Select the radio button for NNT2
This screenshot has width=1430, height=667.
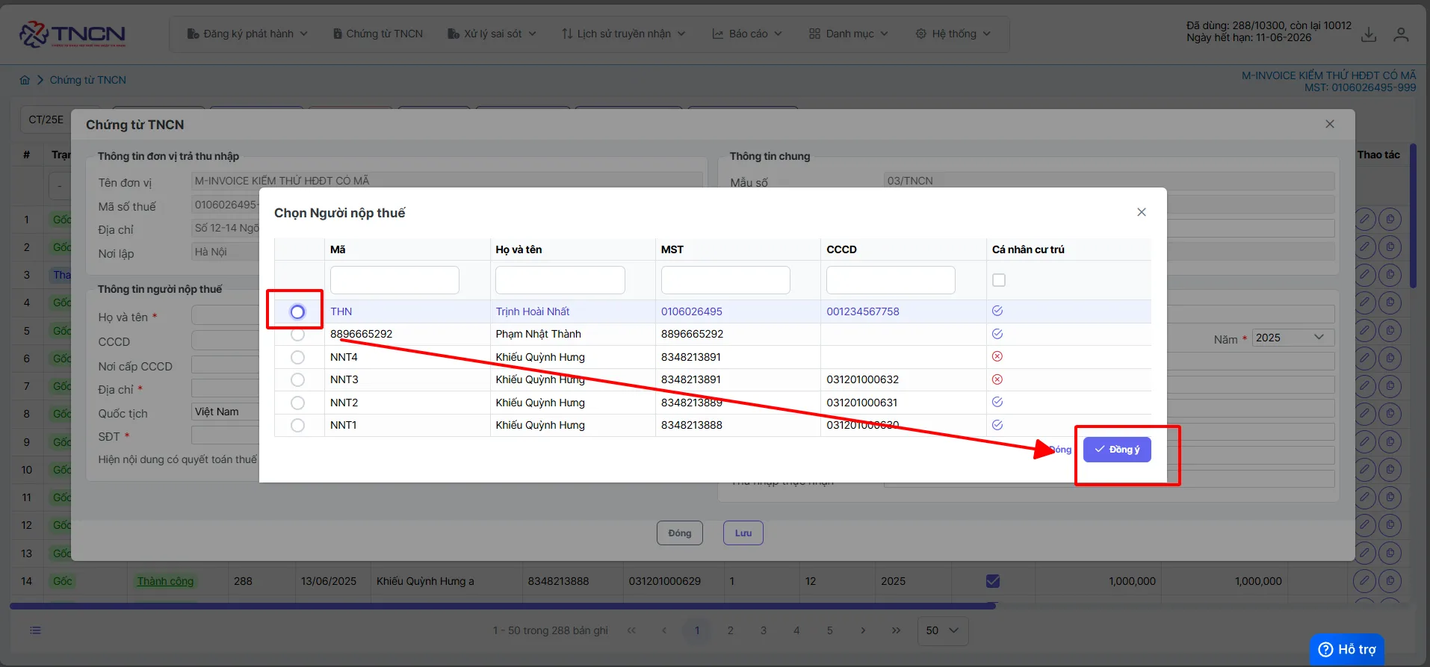297,403
